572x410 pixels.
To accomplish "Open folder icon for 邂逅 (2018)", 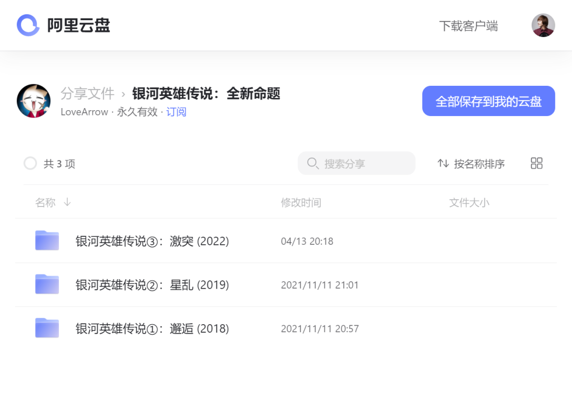I will coord(47,328).
